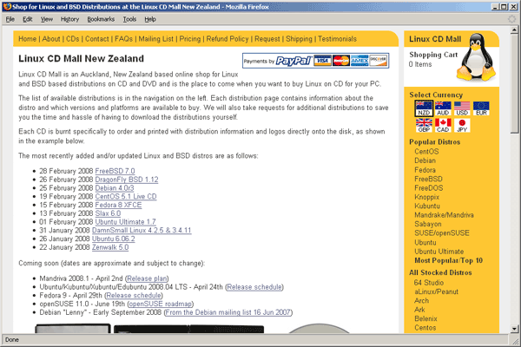This screenshot has width=521, height=347.
Task: Click the vertical scrollbar down arrow
Action: (514, 329)
